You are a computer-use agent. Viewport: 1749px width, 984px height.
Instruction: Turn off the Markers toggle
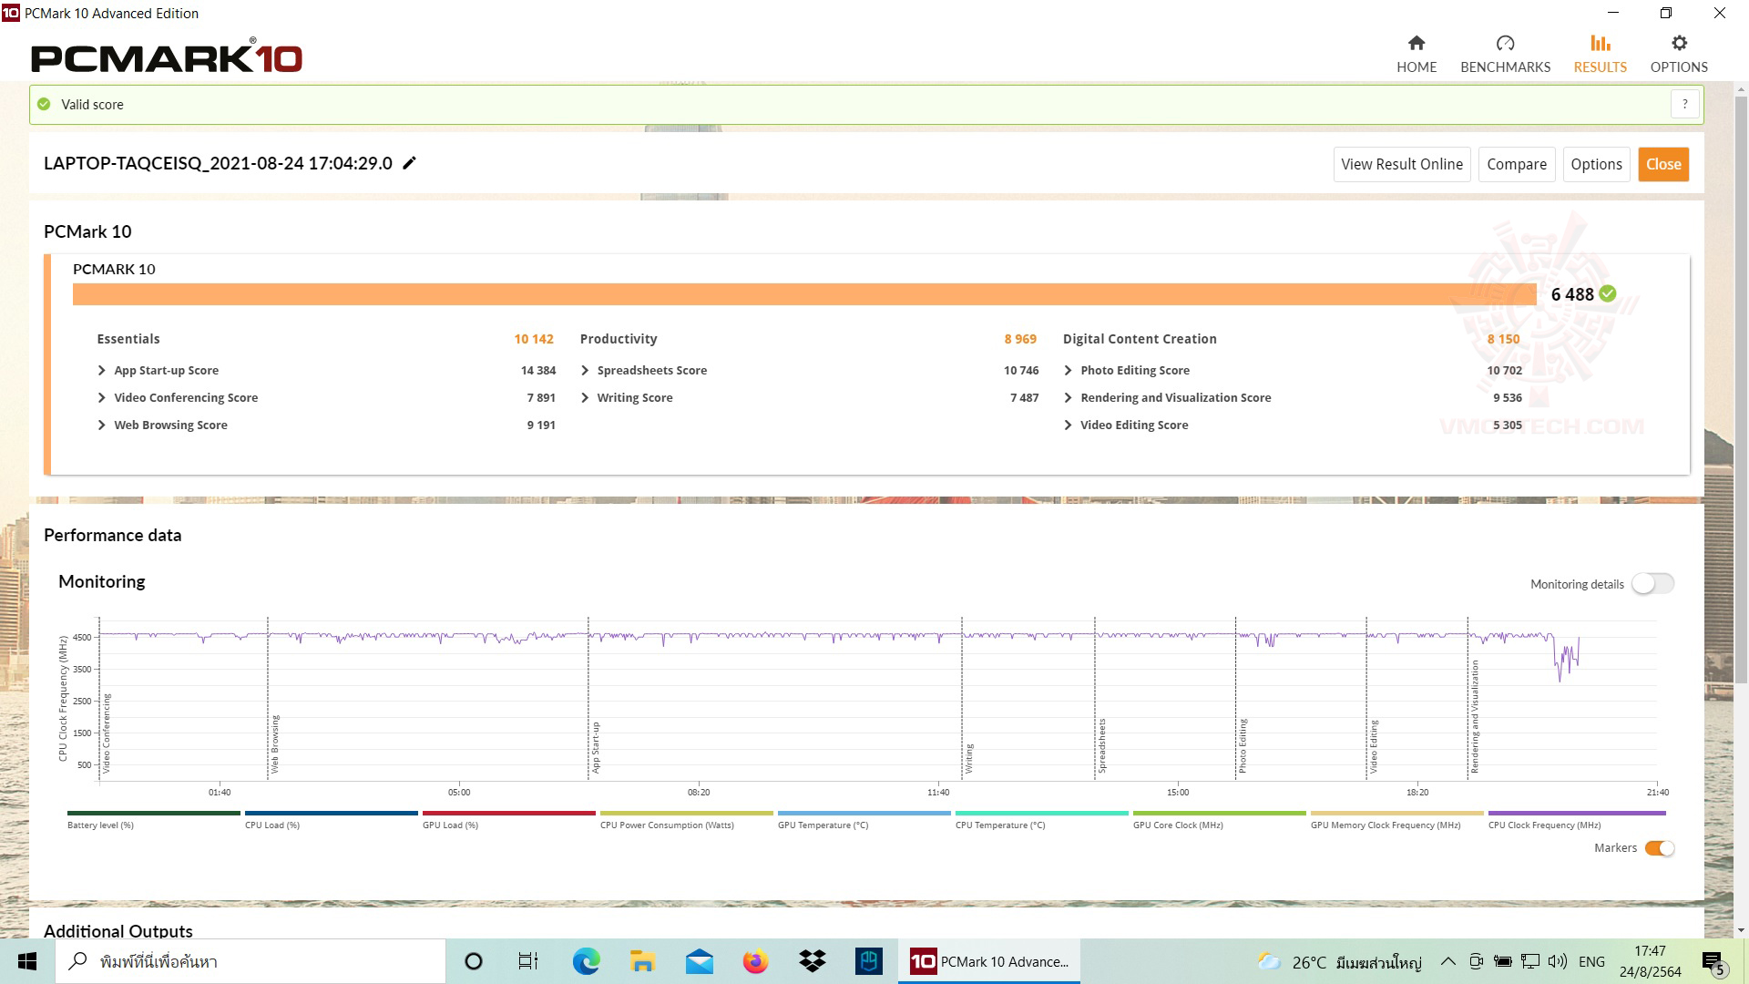click(1660, 848)
